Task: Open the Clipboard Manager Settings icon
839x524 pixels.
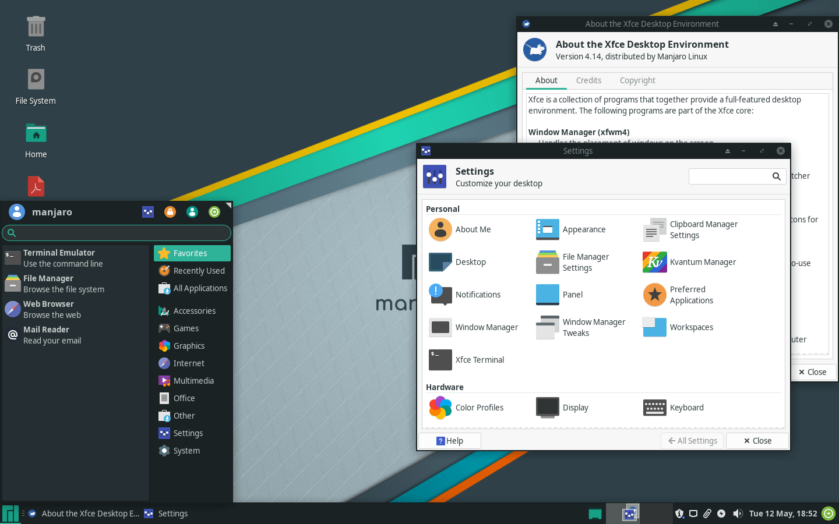Action: point(654,229)
